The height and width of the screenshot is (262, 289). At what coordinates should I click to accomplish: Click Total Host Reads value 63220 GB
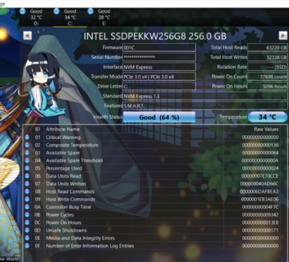268,47
